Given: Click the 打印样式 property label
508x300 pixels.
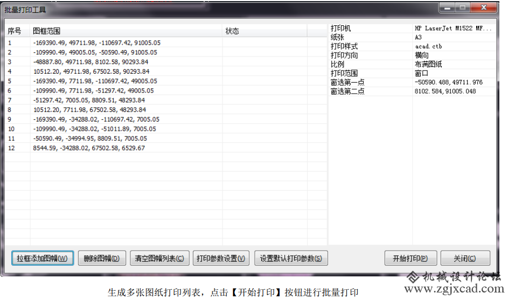Looking at the screenshot, I should click(x=344, y=46).
